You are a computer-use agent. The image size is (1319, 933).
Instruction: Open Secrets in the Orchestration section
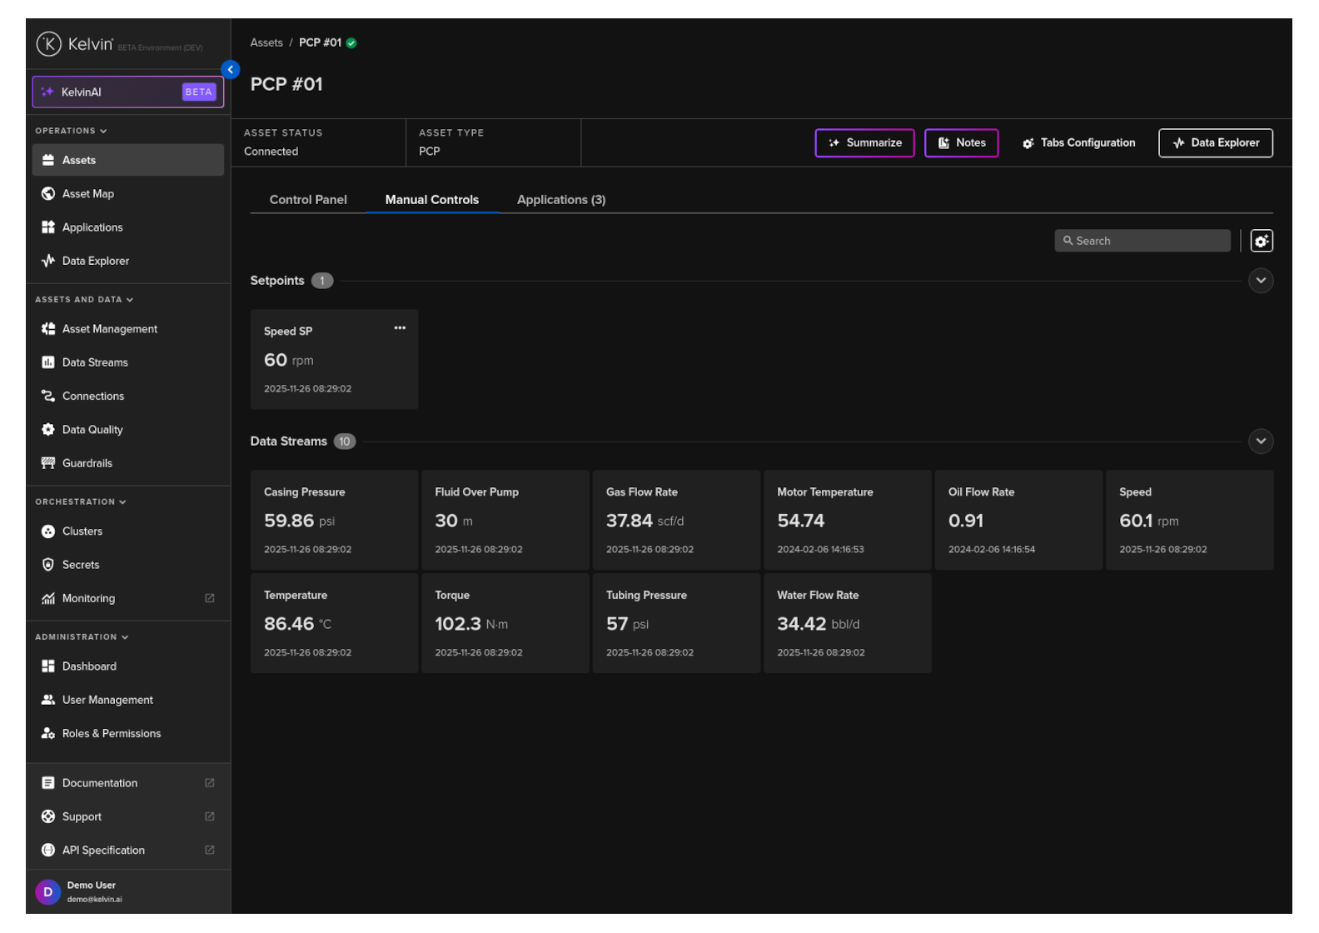(81, 565)
